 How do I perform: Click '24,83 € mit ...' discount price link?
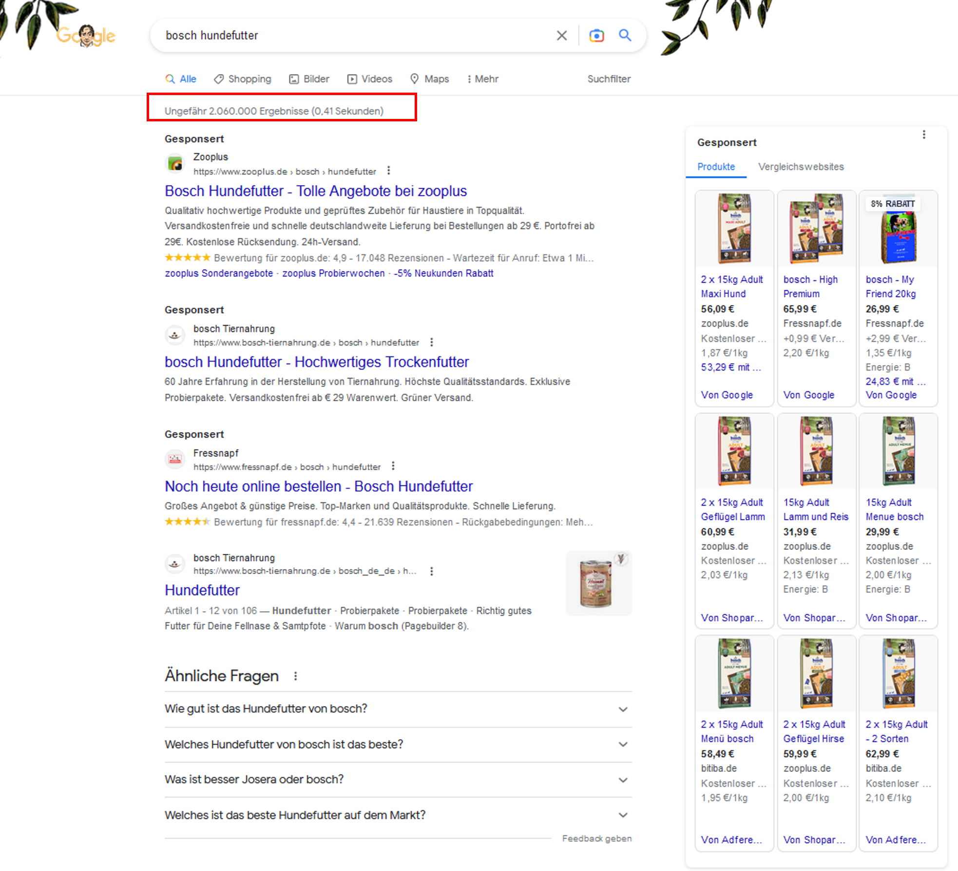895,382
